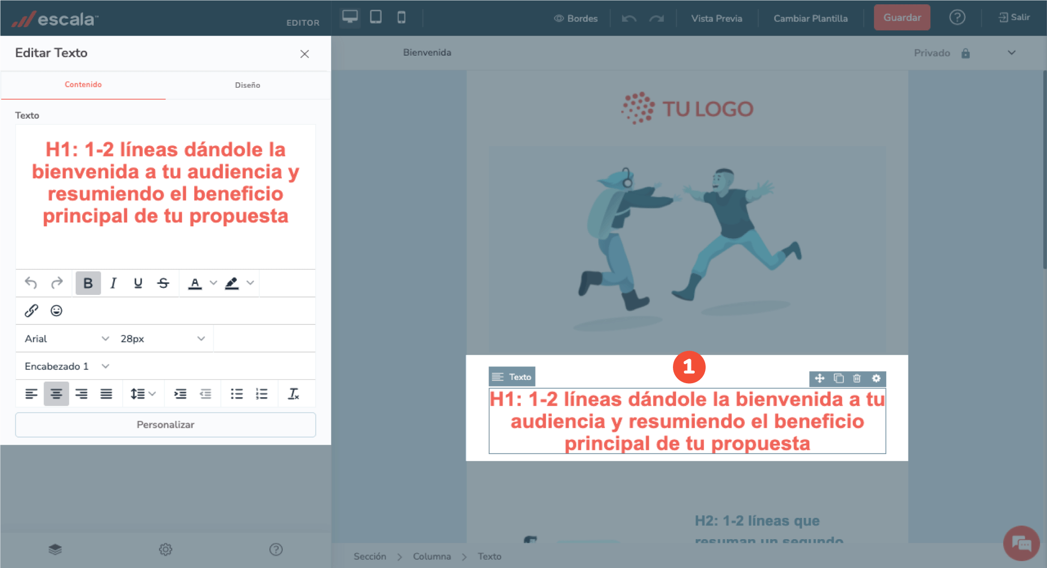
Task: Switch to the Diseño tab
Action: 248,85
